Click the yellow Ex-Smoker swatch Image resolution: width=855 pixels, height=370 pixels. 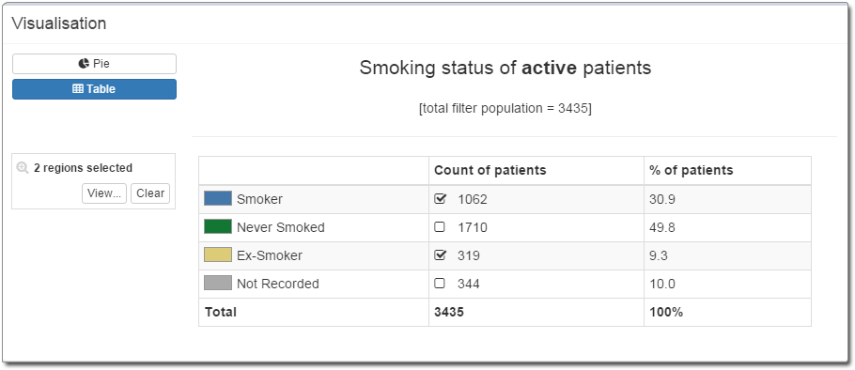click(218, 255)
